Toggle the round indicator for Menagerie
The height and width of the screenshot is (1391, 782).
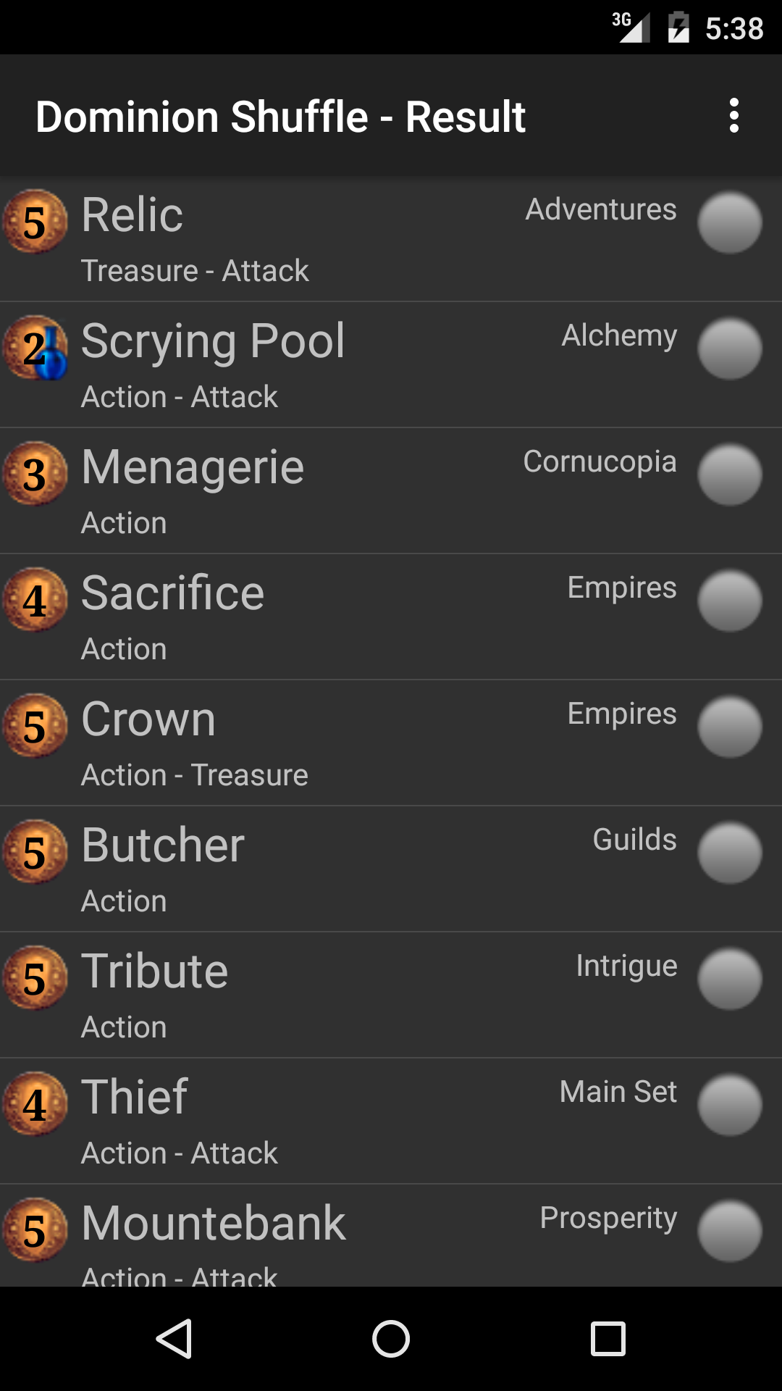pos(729,475)
